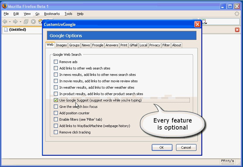Check product results links to product search sites
The width and height of the screenshot is (243, 167).
(56, 94)
